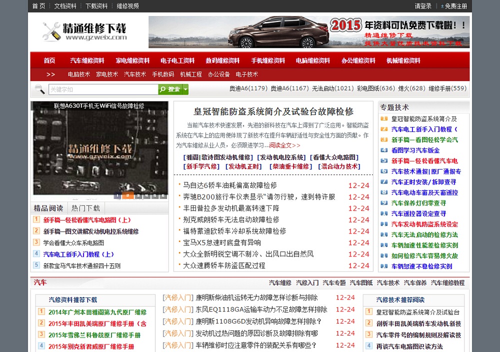Open 数码维修资料 in the red nav bar
The height and width of the screenshot is (352, 500).
(222, 60)
